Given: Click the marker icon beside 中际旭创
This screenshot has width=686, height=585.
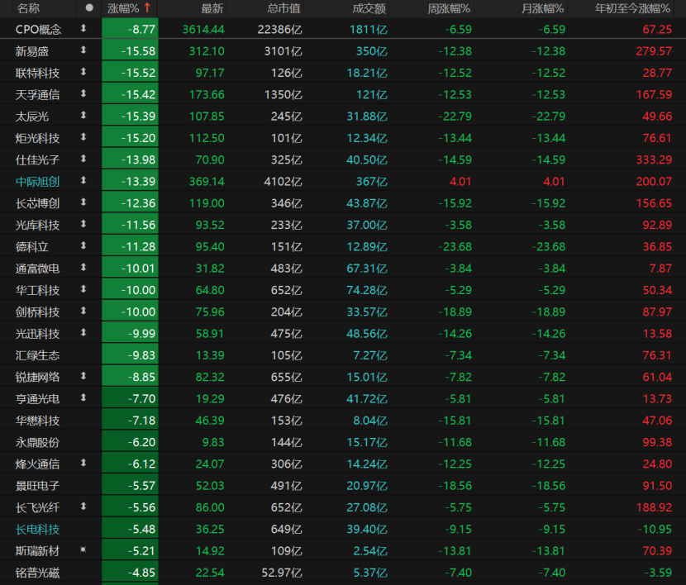Looking at the screenshot, I should pos(83,180).
